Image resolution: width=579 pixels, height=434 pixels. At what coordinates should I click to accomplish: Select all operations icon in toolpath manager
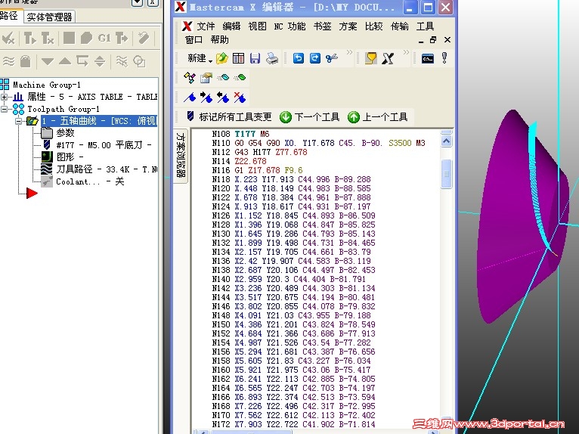point(8,38)
